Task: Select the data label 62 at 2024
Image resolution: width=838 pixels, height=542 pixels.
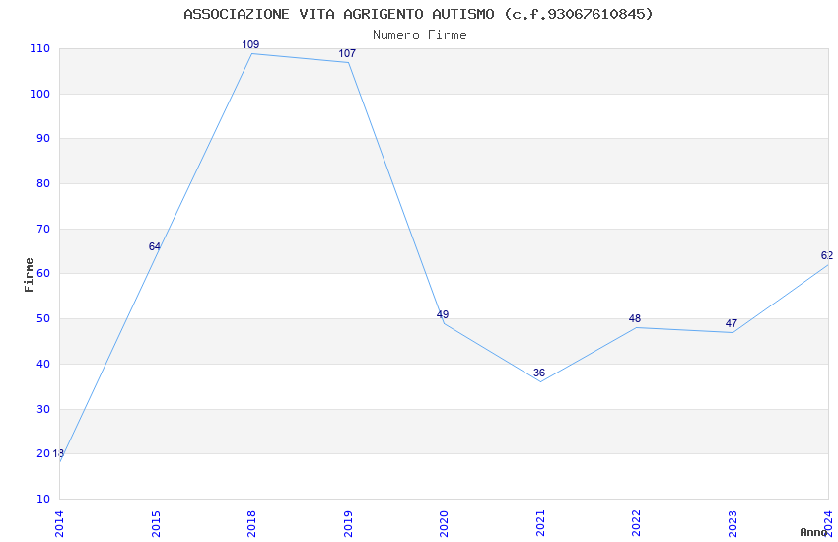Action: click(827, 256)
